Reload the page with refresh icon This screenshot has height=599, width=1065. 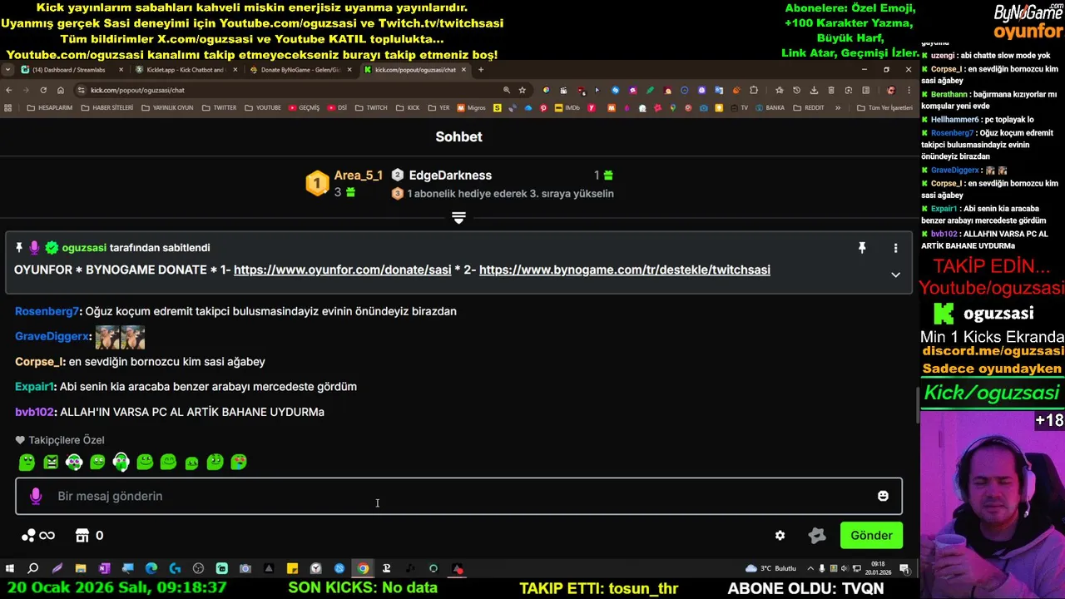point(42,90)
